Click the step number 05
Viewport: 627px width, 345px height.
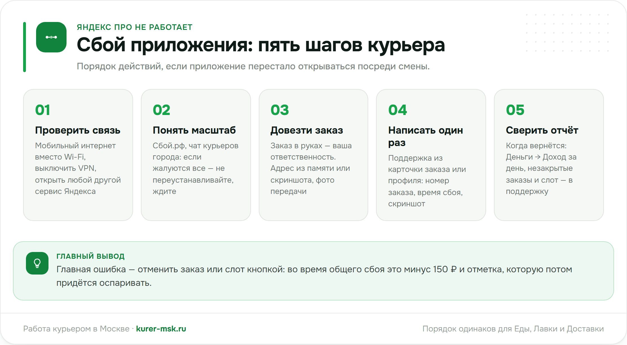(515, 110)
